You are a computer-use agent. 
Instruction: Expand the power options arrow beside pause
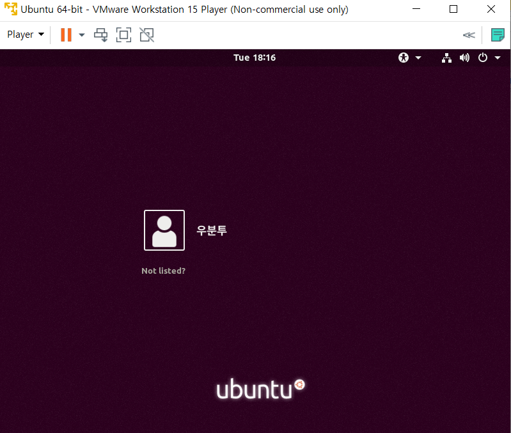coord(82,35)
